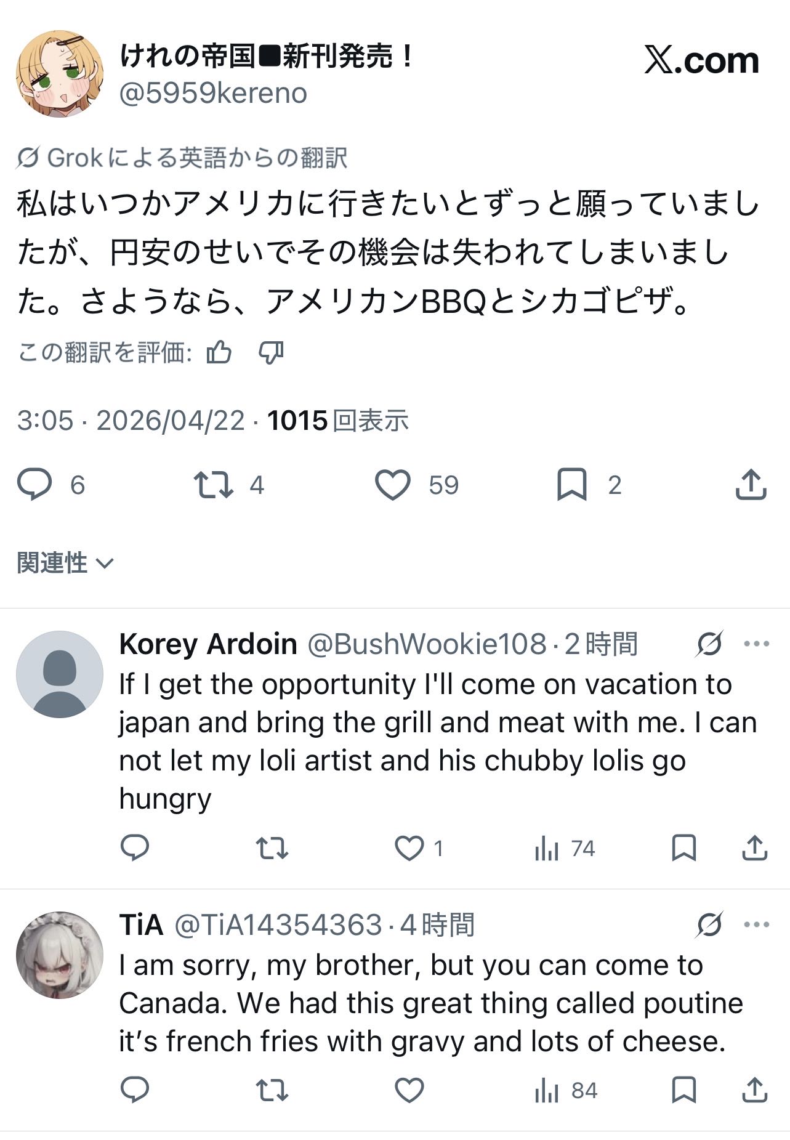Translate Korey Ardoin's reply with Grok icon

click(709, 644)
